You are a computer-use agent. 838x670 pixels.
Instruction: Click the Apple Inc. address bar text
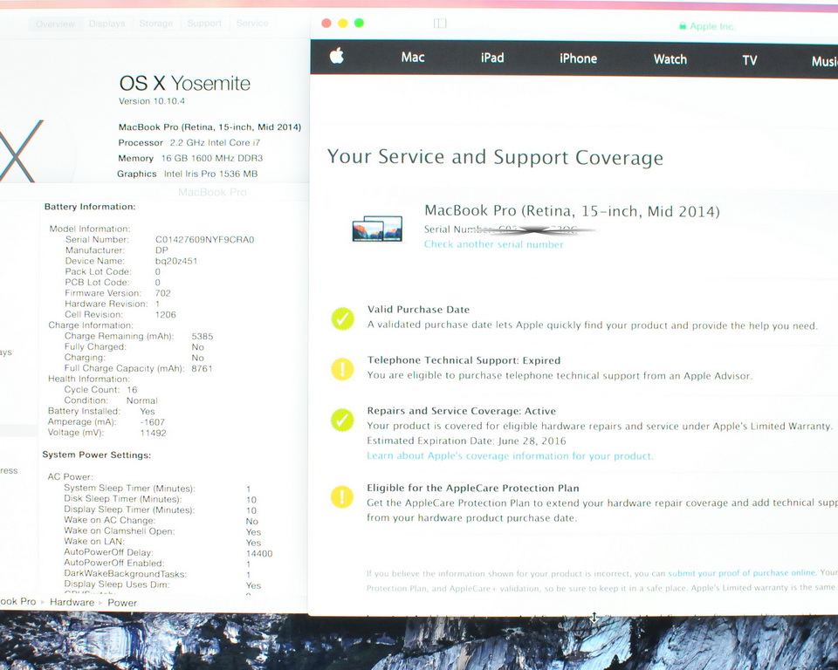[713, 26]
